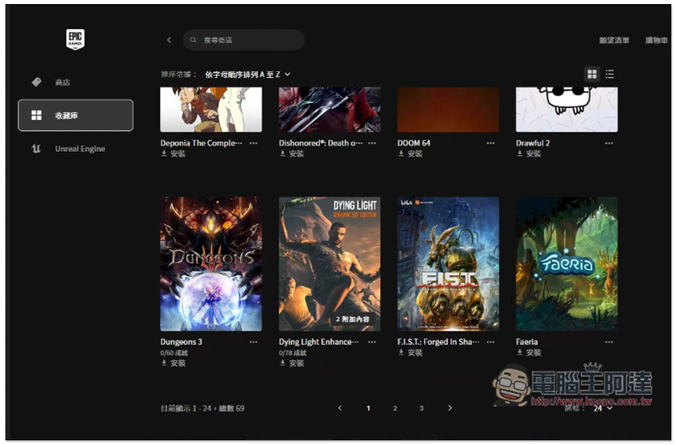The image size is (676, 445).
Task: Install Dishonored Death of the Outsider
Action: [x=292, y=154]
